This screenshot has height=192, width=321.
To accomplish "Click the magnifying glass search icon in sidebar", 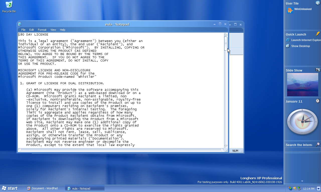I will pos(318,144).
